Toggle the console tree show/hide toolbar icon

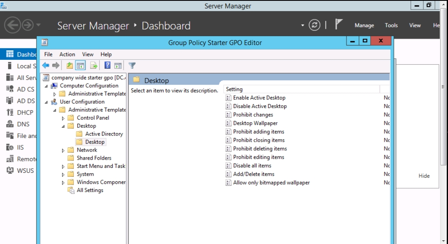coord(81,66)
